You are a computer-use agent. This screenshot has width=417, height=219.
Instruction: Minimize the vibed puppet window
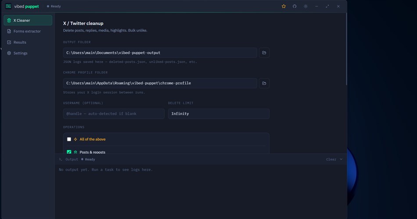coord(316,7)
